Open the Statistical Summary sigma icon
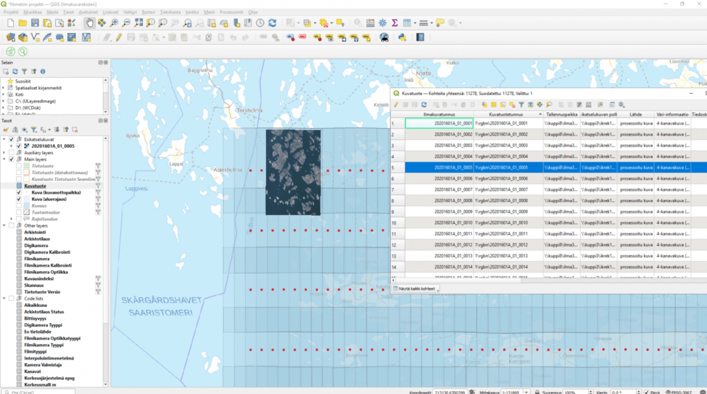The image size is (707, 394). pyautogui.click(x=394, y=23)
